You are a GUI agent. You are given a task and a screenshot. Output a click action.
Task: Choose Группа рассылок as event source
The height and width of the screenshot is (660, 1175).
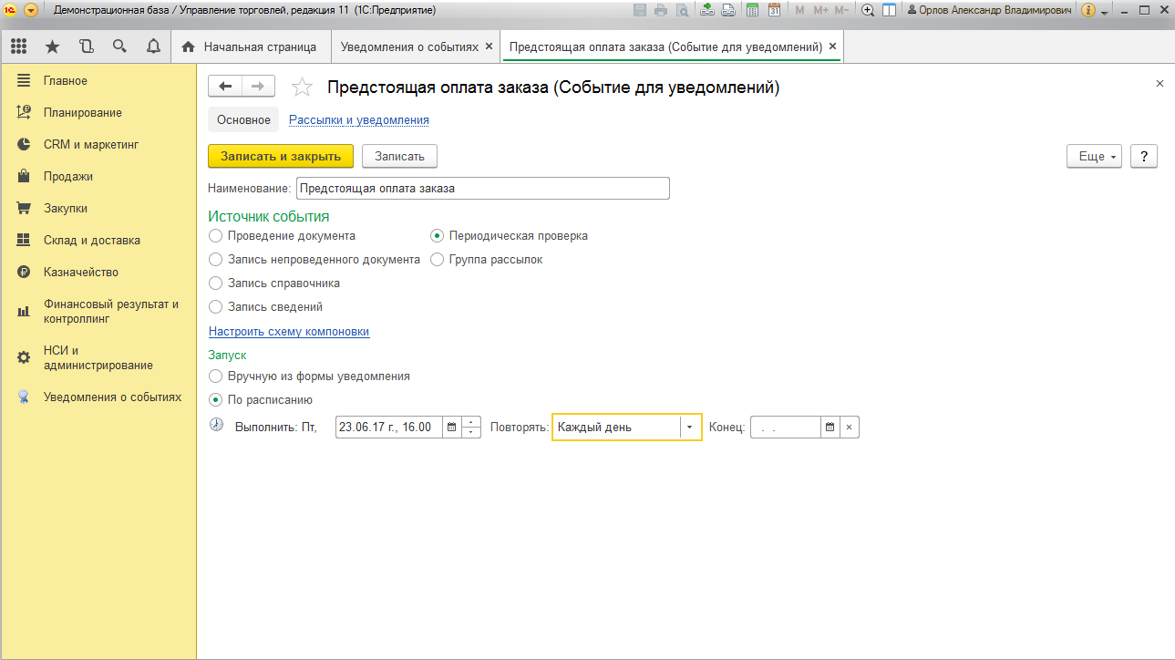coord(438,260)
